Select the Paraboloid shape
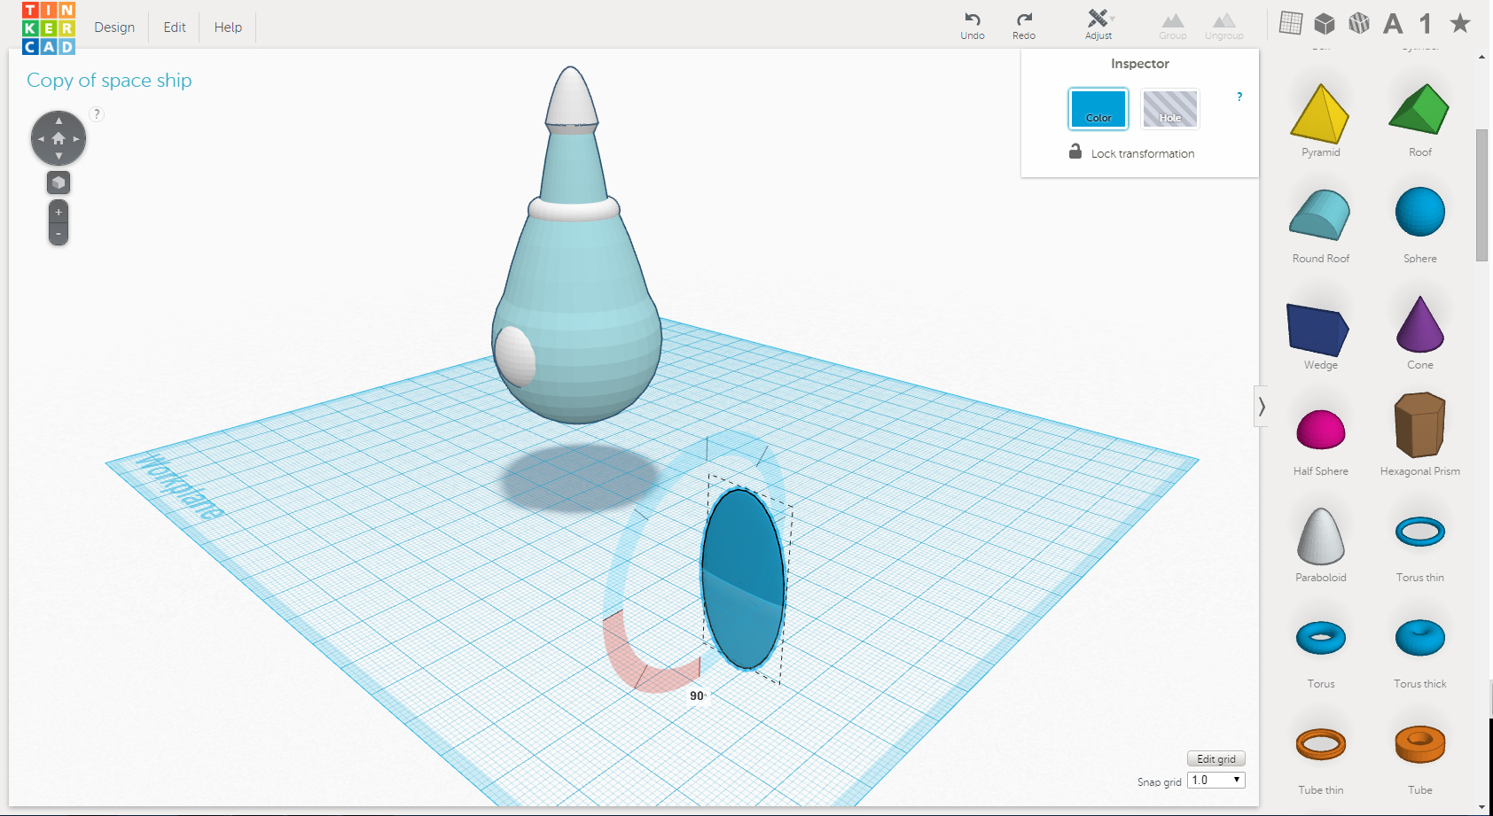The height and width of the screenshot is (816, 1493). coord(1321,537)
